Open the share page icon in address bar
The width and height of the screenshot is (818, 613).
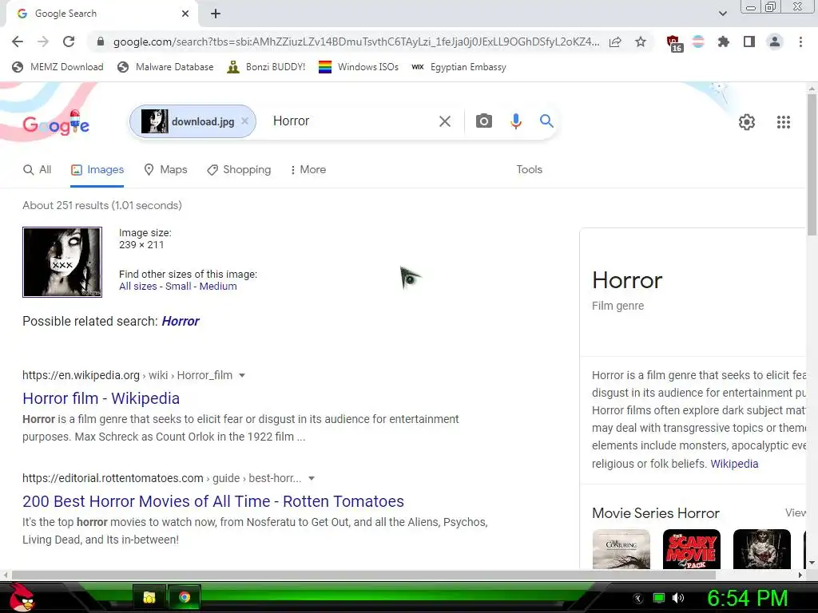(x=615, y=42)
